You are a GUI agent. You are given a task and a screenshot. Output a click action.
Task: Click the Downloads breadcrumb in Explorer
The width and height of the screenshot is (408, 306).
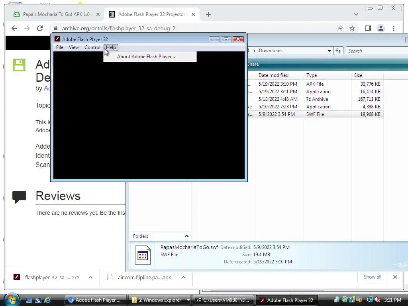coord(271,51)
